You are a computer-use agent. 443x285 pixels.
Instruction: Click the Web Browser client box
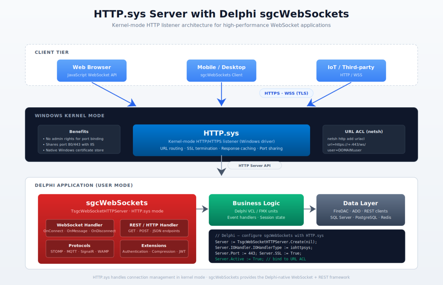(x=92, y=71)
